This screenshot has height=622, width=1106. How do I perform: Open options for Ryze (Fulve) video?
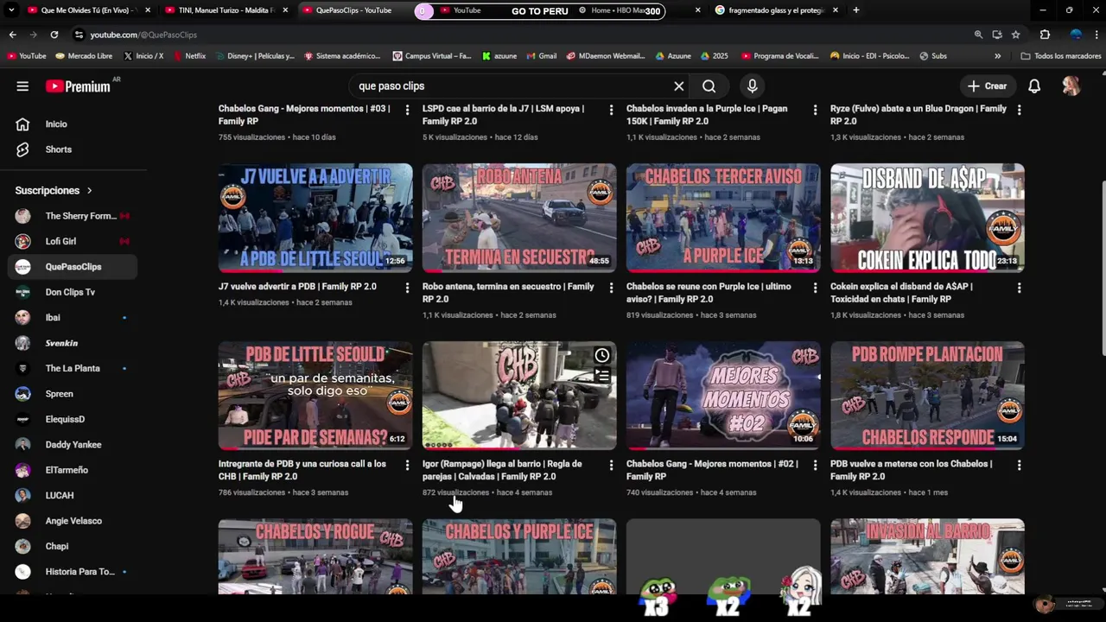pyautogui.click(x=1019, y=110)
